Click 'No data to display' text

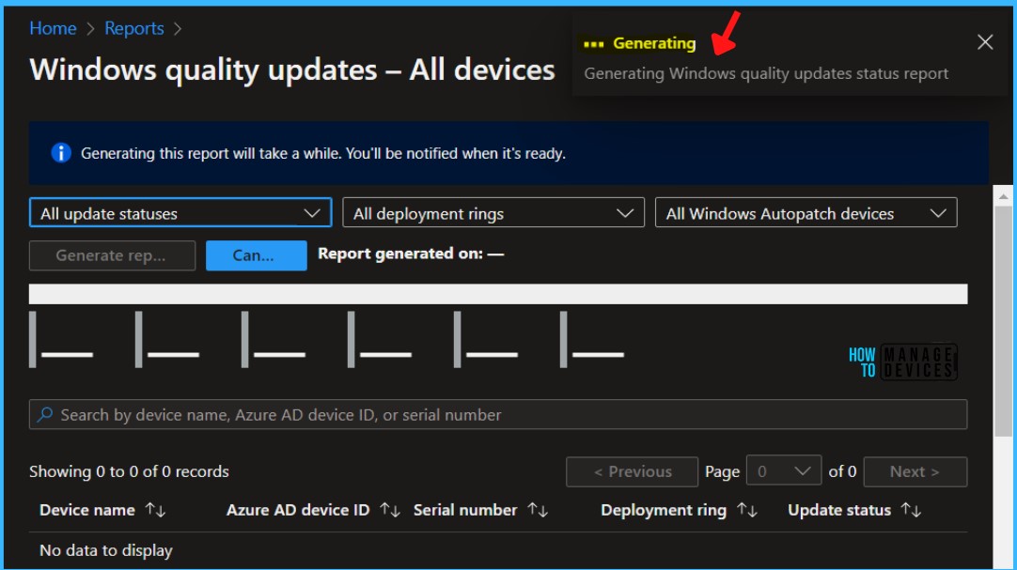pyautogui.click(x=106, y=550)
